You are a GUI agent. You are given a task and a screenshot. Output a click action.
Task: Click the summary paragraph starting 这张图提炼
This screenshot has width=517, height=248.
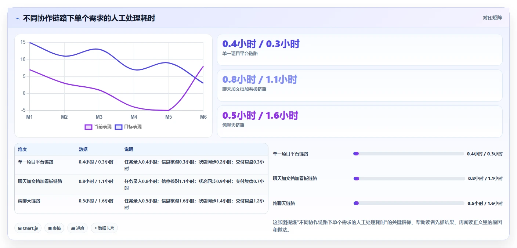[387, 226]
